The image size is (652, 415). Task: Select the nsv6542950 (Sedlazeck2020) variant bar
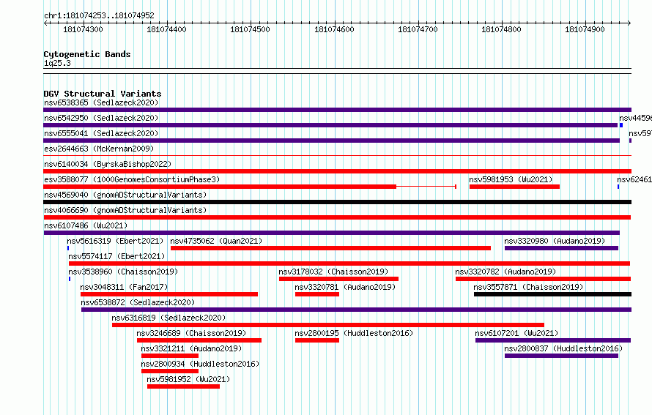click(330, 125)
